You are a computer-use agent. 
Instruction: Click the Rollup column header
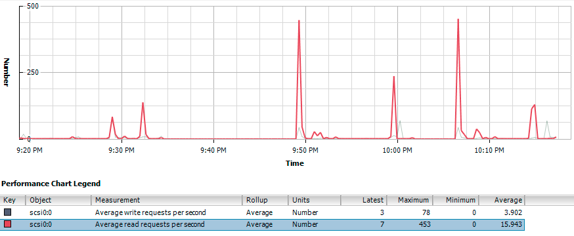tap(265, 200)
